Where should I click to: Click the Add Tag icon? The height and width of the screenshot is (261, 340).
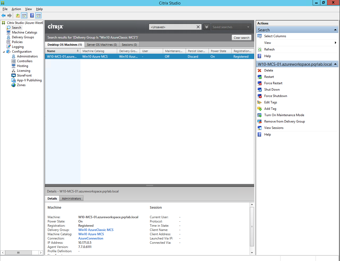[260, 109]
